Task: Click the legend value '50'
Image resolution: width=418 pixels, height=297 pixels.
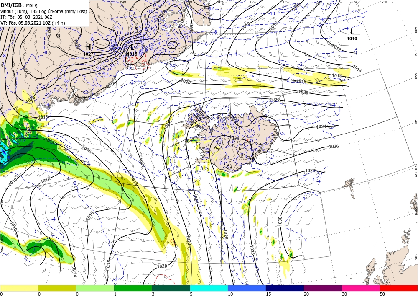Action: [x=382, y=294]
